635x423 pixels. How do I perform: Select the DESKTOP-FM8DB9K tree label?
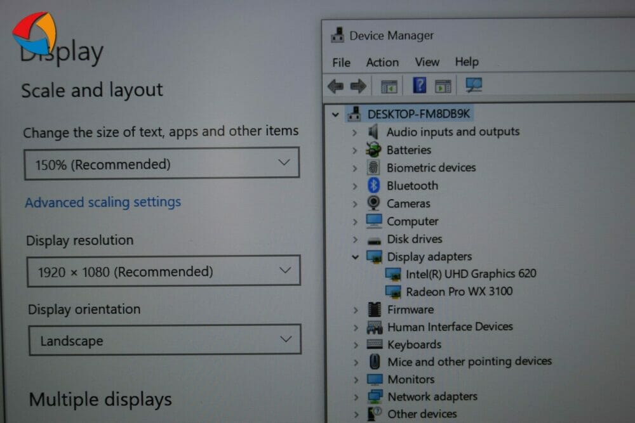[x=418, y=114]
